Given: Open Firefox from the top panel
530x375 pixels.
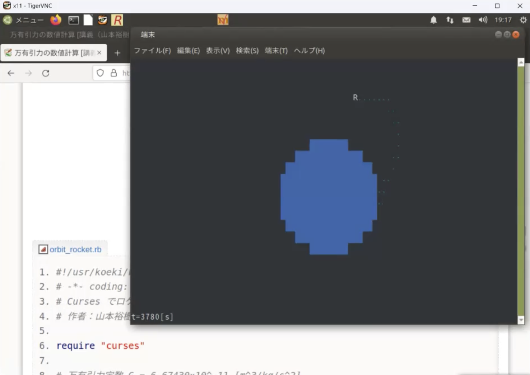Looking at the screenshot, I should click(56, 20).
